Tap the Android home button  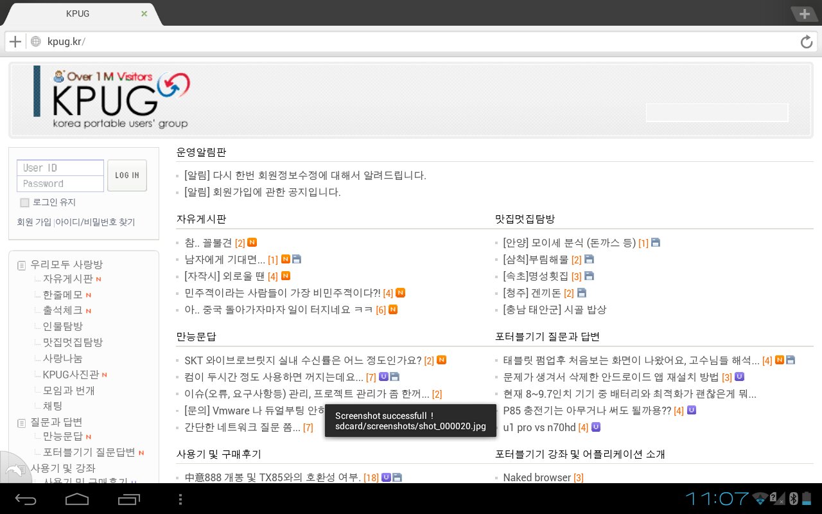point(77,499)
